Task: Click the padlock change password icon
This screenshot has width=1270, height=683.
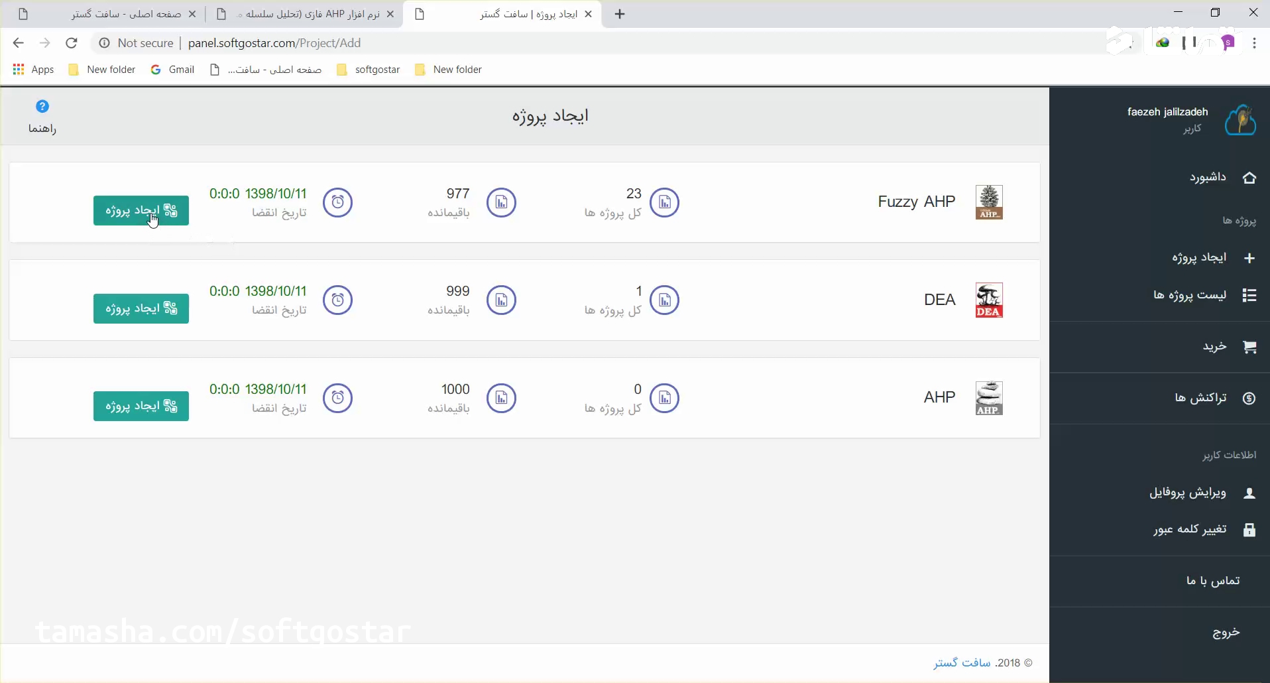Action: [x=1249, y=529]
